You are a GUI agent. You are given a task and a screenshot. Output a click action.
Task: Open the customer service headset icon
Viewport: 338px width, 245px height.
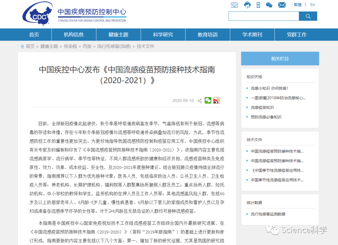[x=247, y=5]
